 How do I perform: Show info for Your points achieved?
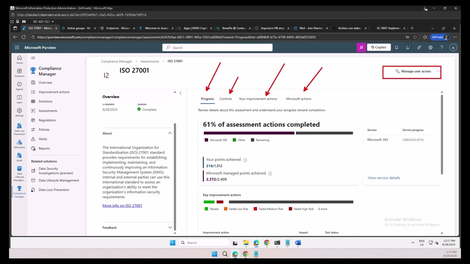pyautogui.click(x=245, y=160)
